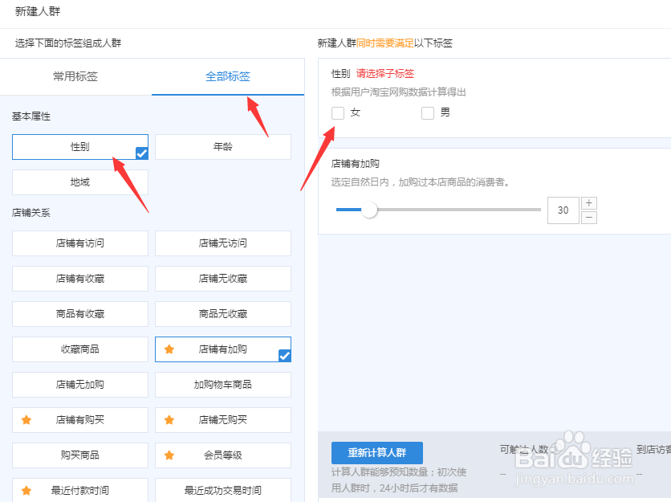Click the star icon beside 最近付款时间
This screenshot has height=502, width=671.
pyautogui.click(x=26, y=491)
